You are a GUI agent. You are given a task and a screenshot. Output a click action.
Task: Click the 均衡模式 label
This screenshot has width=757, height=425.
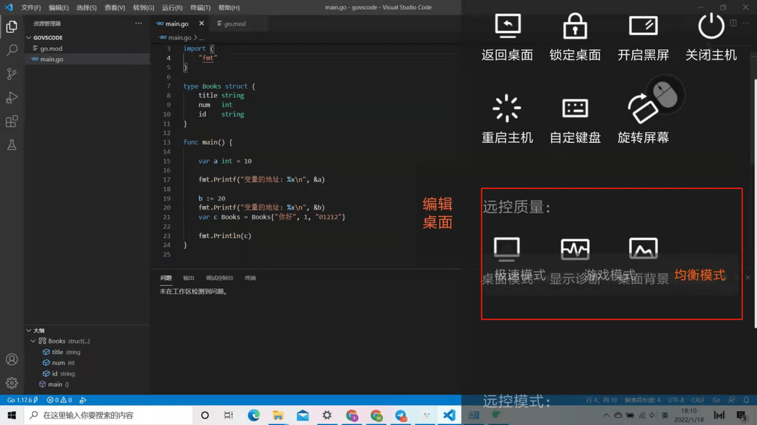click(700, 275)
